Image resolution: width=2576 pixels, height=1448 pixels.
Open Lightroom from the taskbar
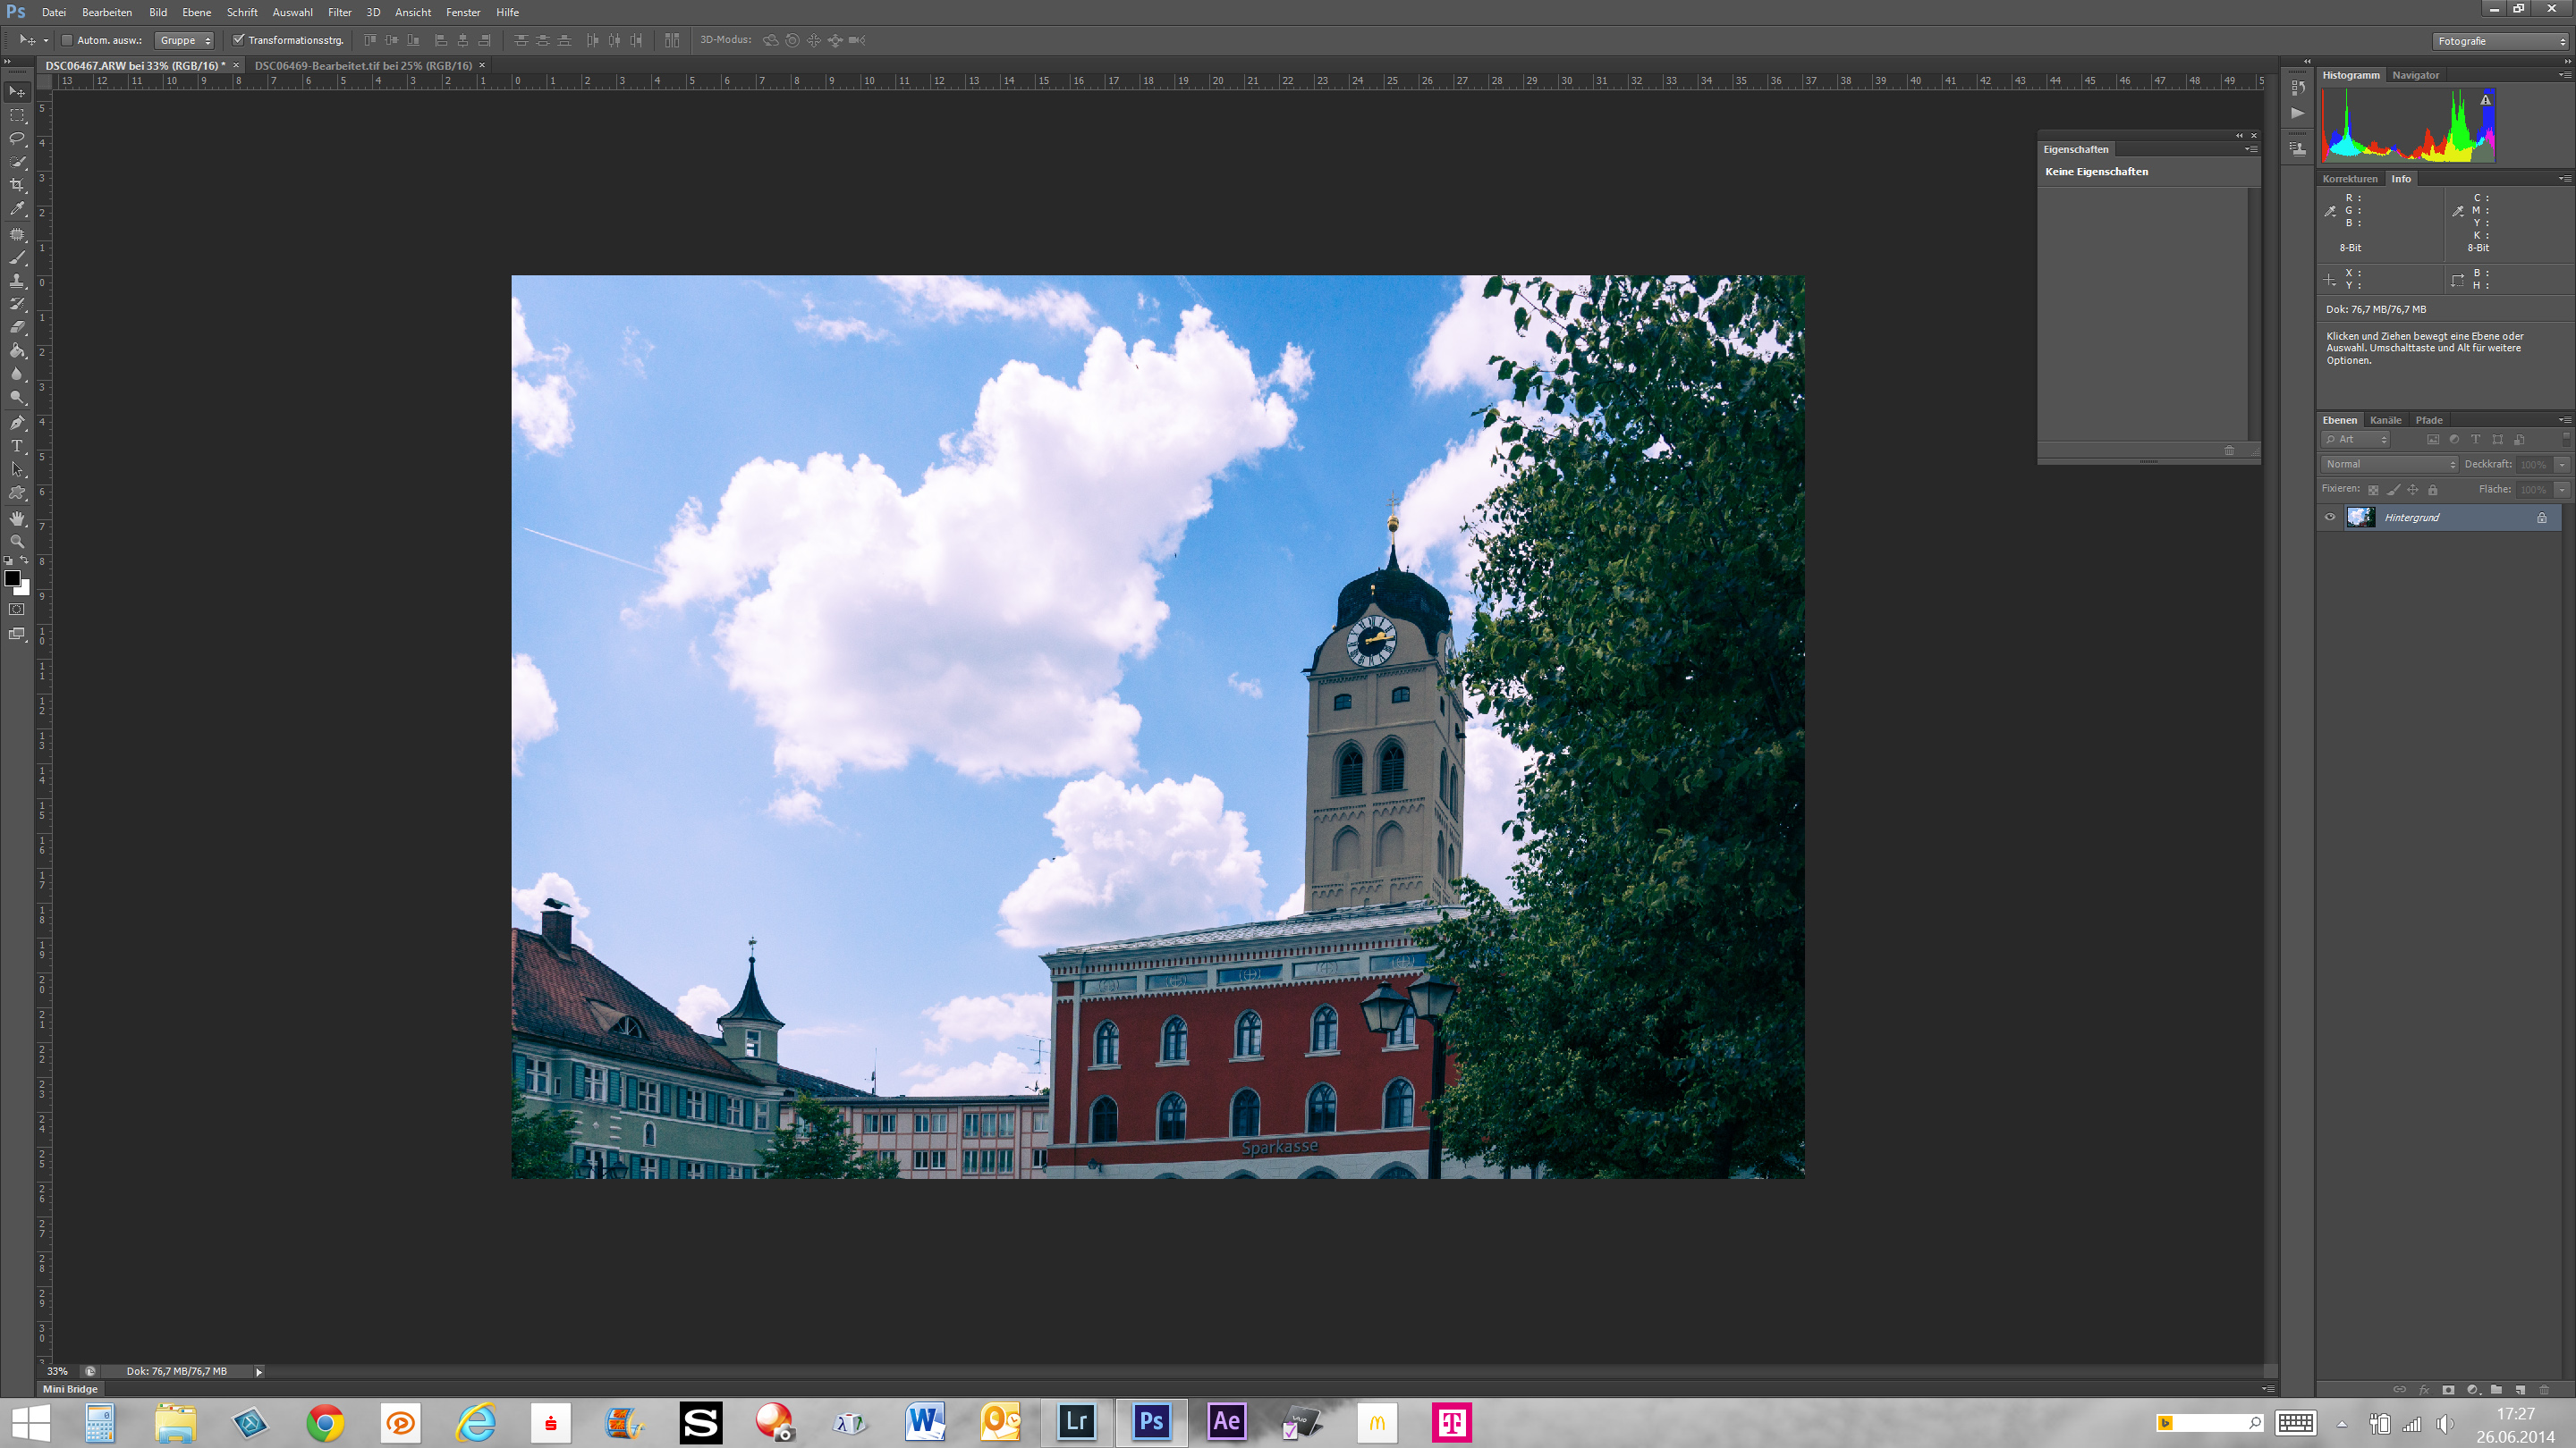coord(1076,1422)
